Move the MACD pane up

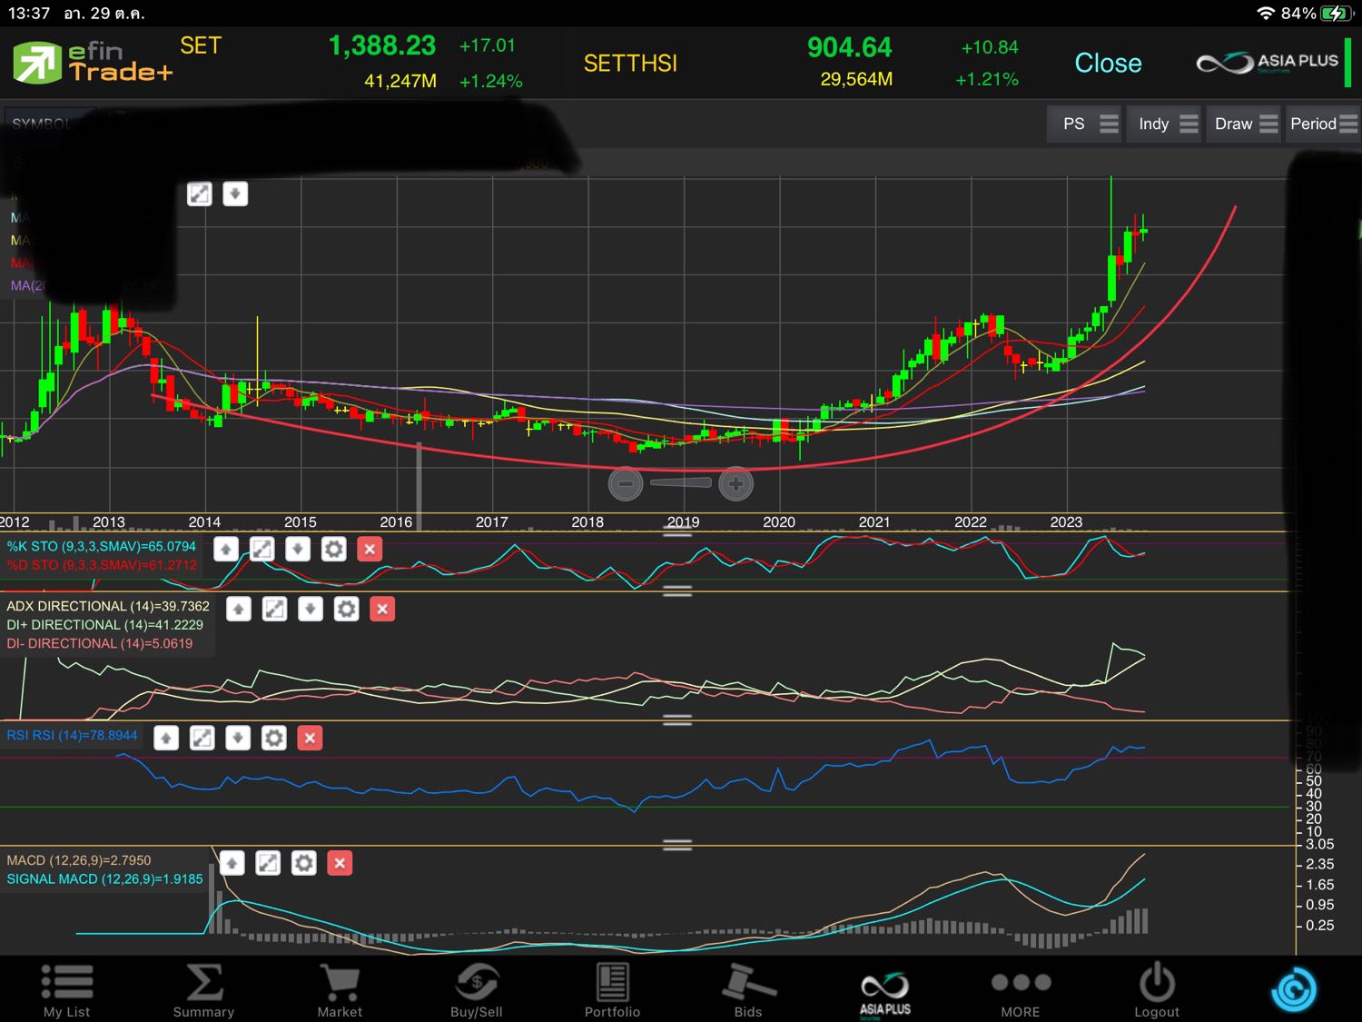[x=232, y=863]
